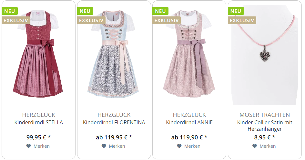Open the Kinderdirndl ANNIE product title
This screenshot has height=160, width=305.
pyautogui.click(x=189, y=122)
